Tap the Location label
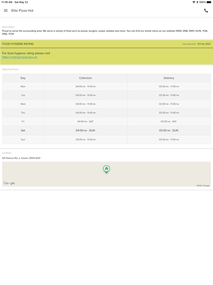This screenshot has height=285, width=213. (x=7, y=153)
